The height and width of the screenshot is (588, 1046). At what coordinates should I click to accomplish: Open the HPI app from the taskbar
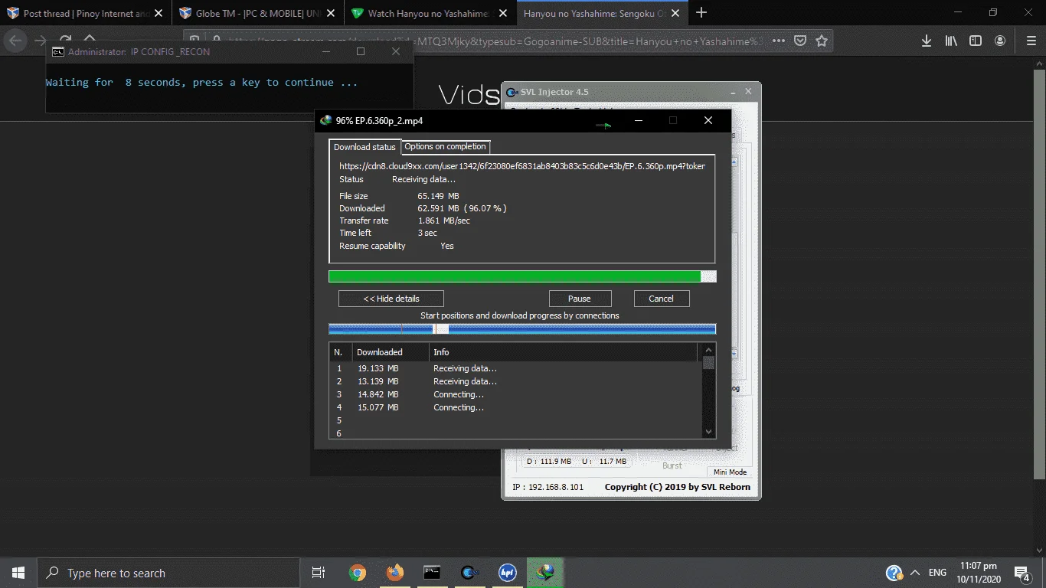pos(507,573)
